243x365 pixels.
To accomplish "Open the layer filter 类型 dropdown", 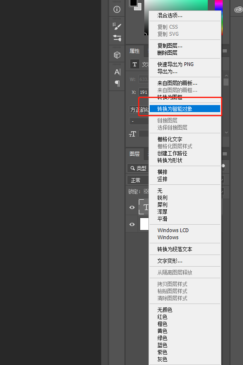I will (139, 168).
